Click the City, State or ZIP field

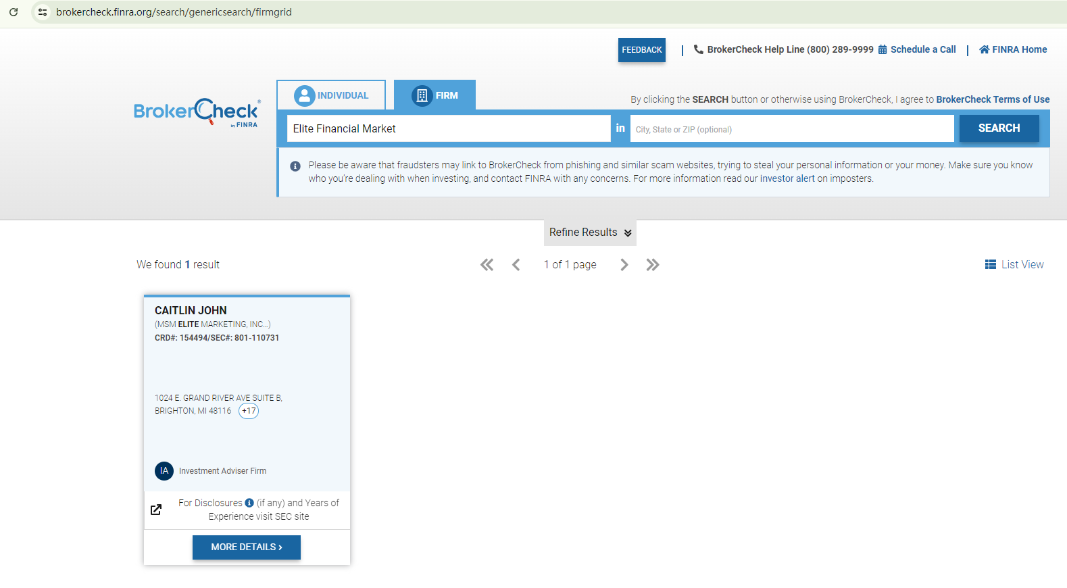point(792,128)
